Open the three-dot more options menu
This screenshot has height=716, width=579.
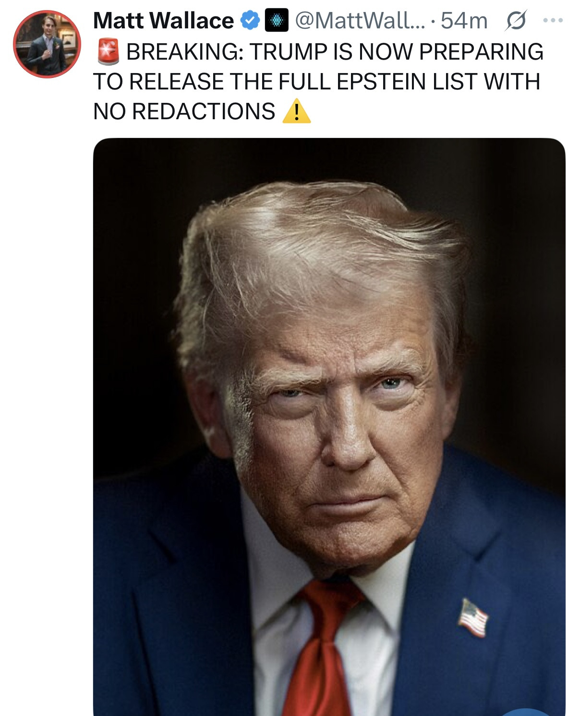click(x=553, y=20)
